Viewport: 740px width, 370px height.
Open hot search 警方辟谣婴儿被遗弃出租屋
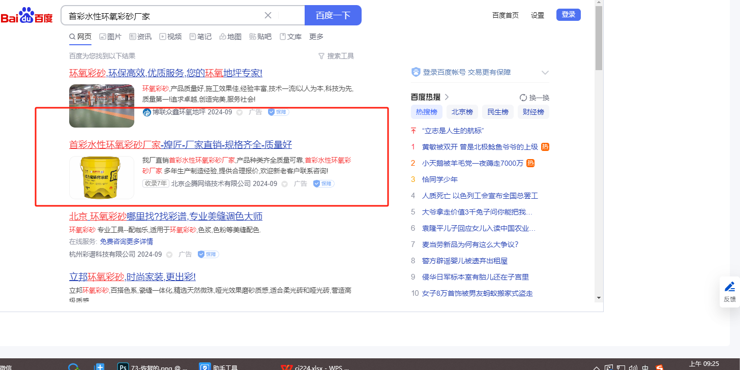(x=465, y=261)
